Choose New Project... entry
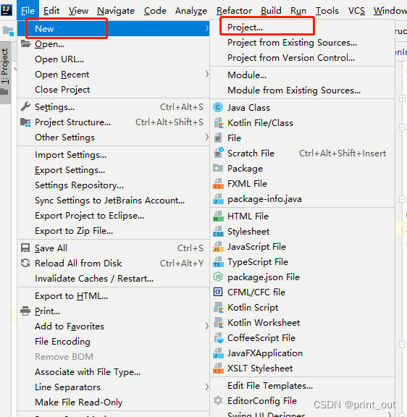The width and height of the screenshot is (407, 417). (x=302, y=27)
